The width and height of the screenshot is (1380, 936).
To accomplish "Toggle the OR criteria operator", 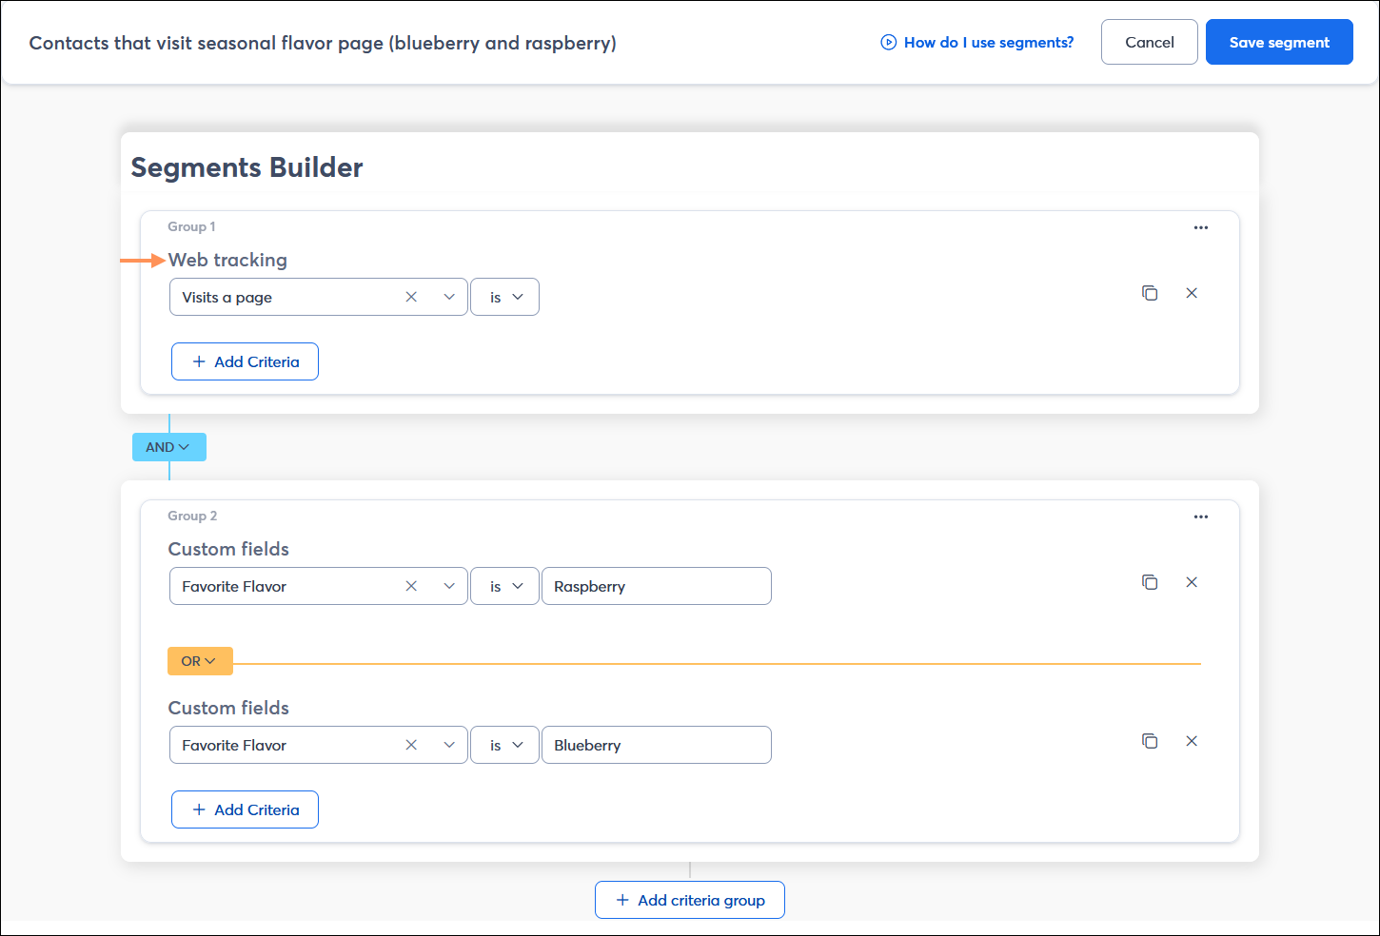I will click(x=200, y=661).
